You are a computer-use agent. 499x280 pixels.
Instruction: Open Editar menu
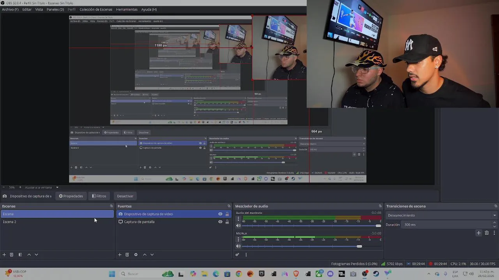(x=27, y=9)
